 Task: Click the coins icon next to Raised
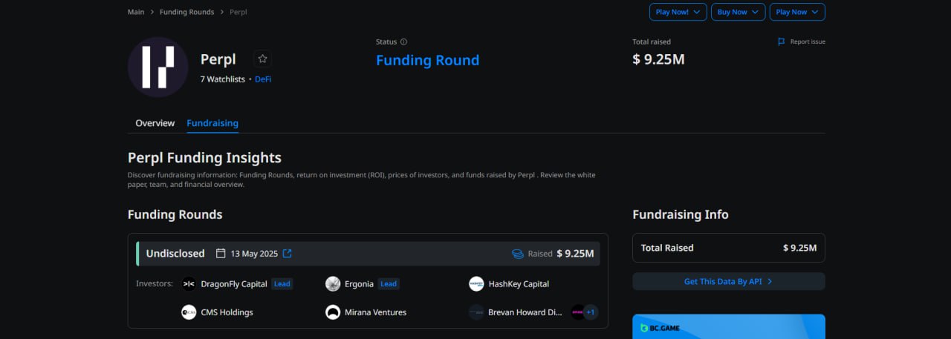(x=518, y=254)
